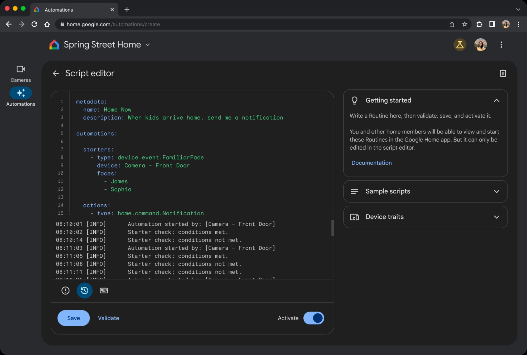Expand the Sample scripts section

point(496,191)
